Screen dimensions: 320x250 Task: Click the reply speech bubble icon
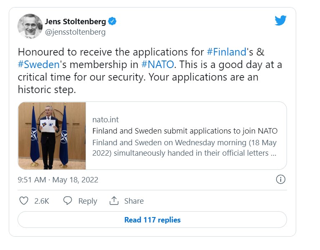[x=68, y=201]
